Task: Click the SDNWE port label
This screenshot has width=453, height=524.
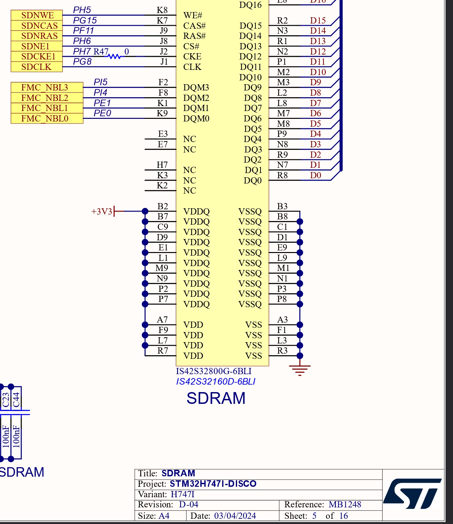Action: pyautogui.click(x=37, y=15)
